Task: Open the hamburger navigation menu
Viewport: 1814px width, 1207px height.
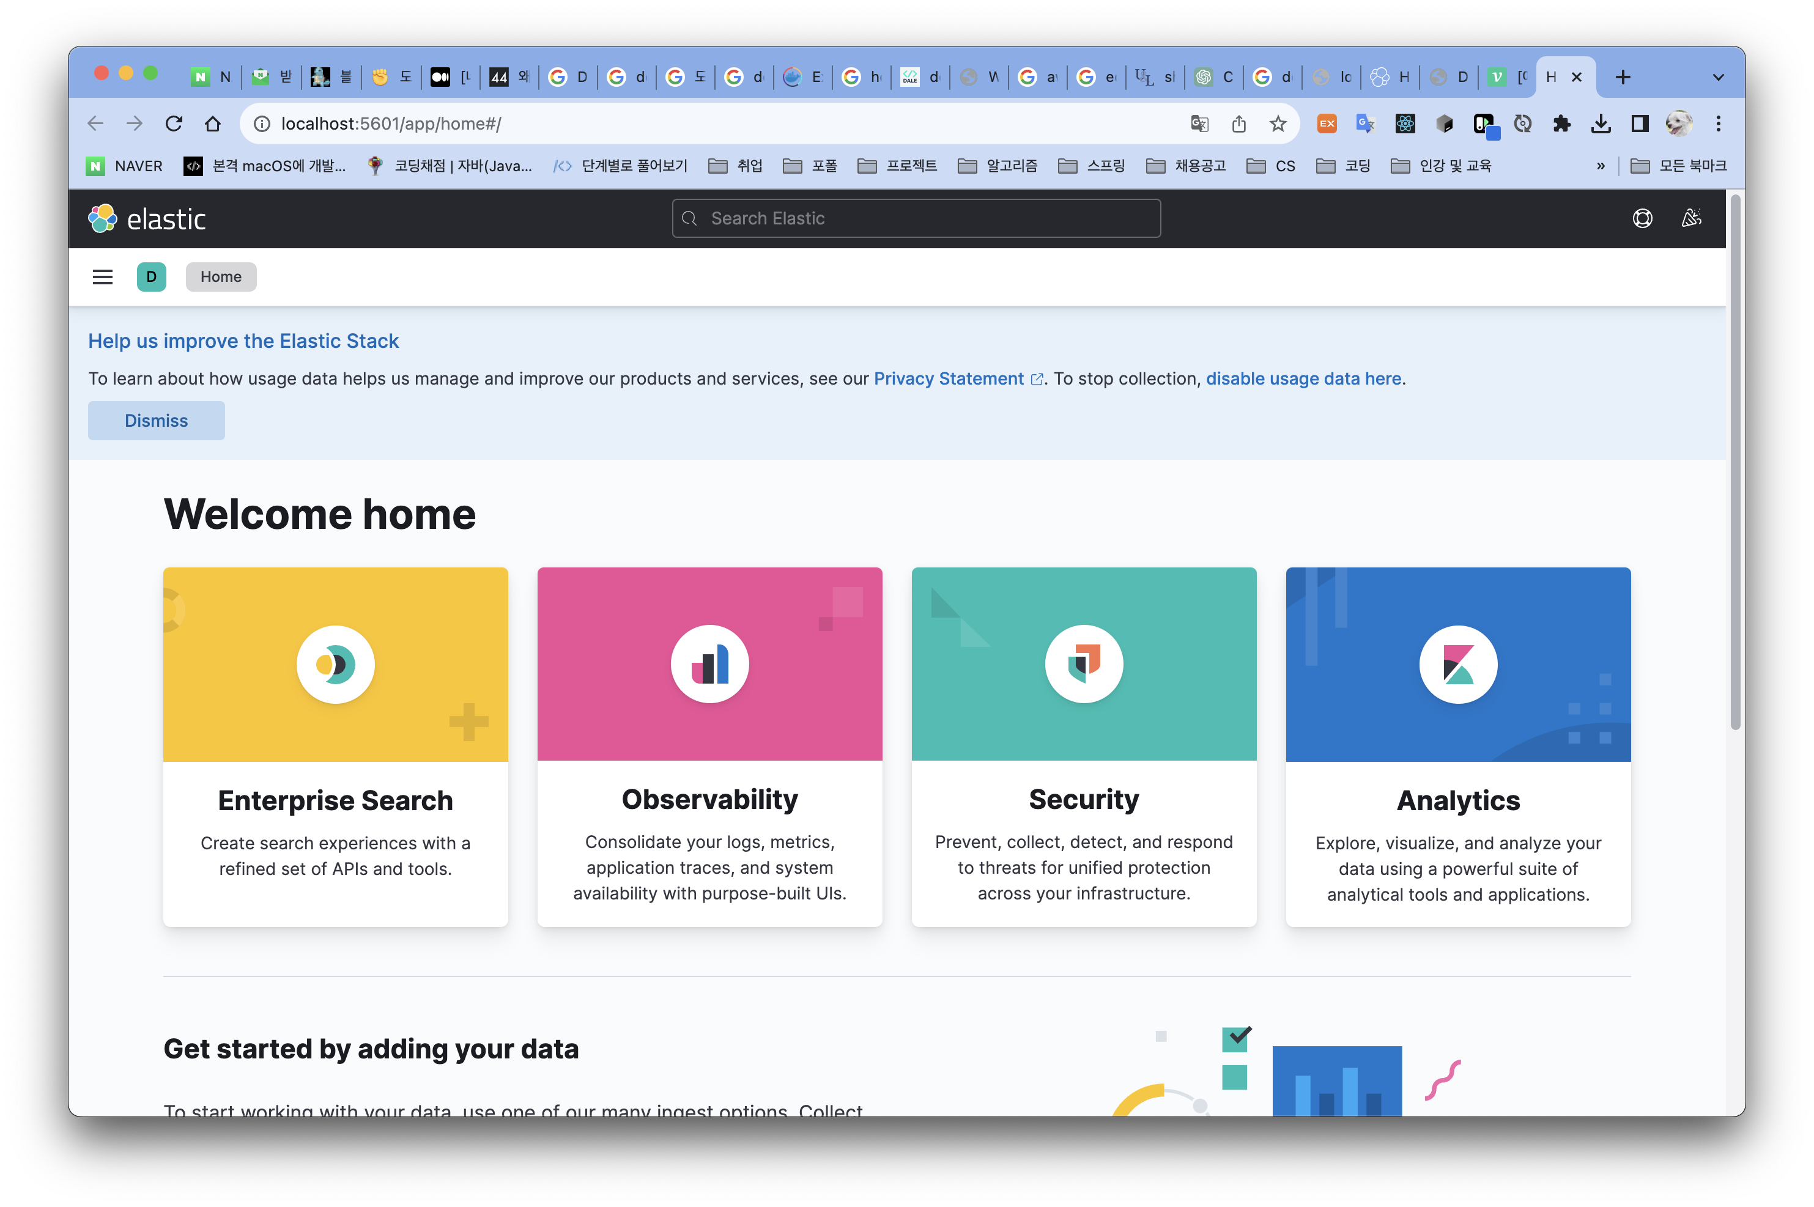Action: coord(102,277)
